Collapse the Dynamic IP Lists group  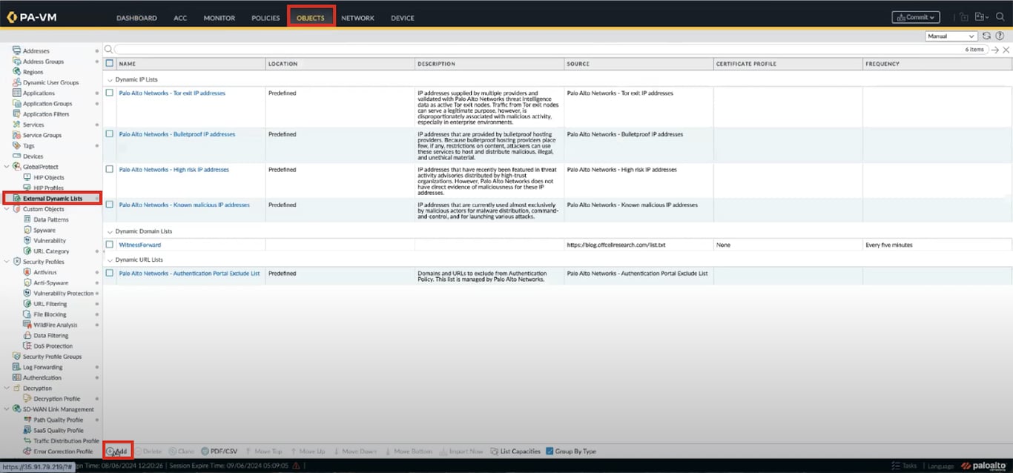(x=110, y=79)
